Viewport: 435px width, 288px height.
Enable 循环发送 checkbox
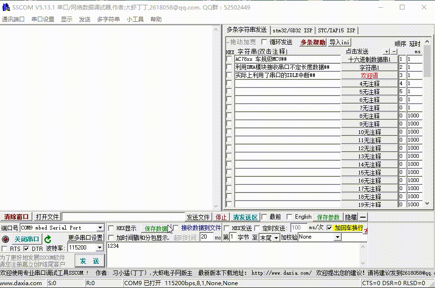click(264, 42)
